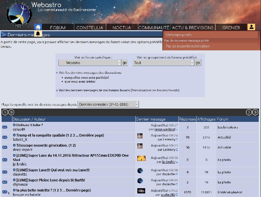The image size is (261, 197).
Task: Click envelope icon for Trump conquête spatiale row
Action: click(x=5, y=137)
